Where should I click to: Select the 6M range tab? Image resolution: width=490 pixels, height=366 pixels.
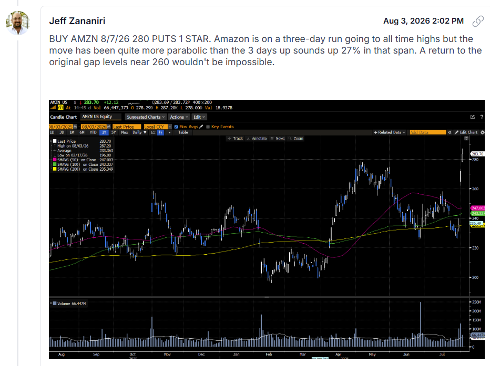82,132
